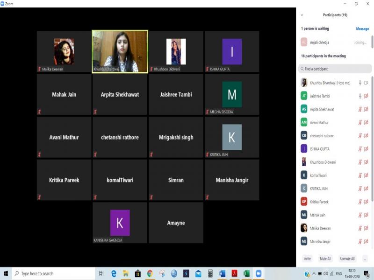Click Mahak Jain's video-off toggle
374x280 pixels.
[366, 215]
